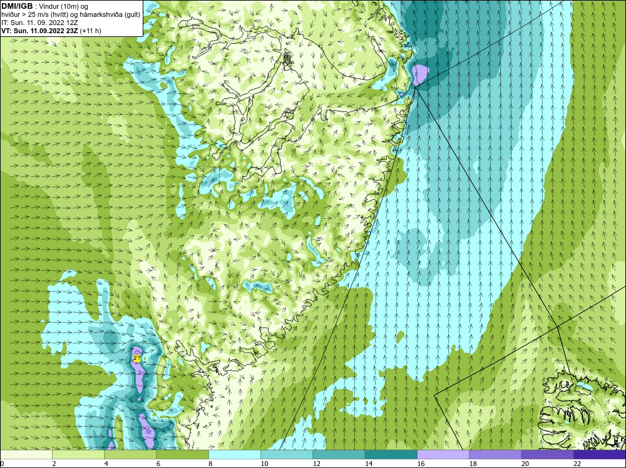Click the scale label '16'
626x468 pixels.
coord(421,464)
